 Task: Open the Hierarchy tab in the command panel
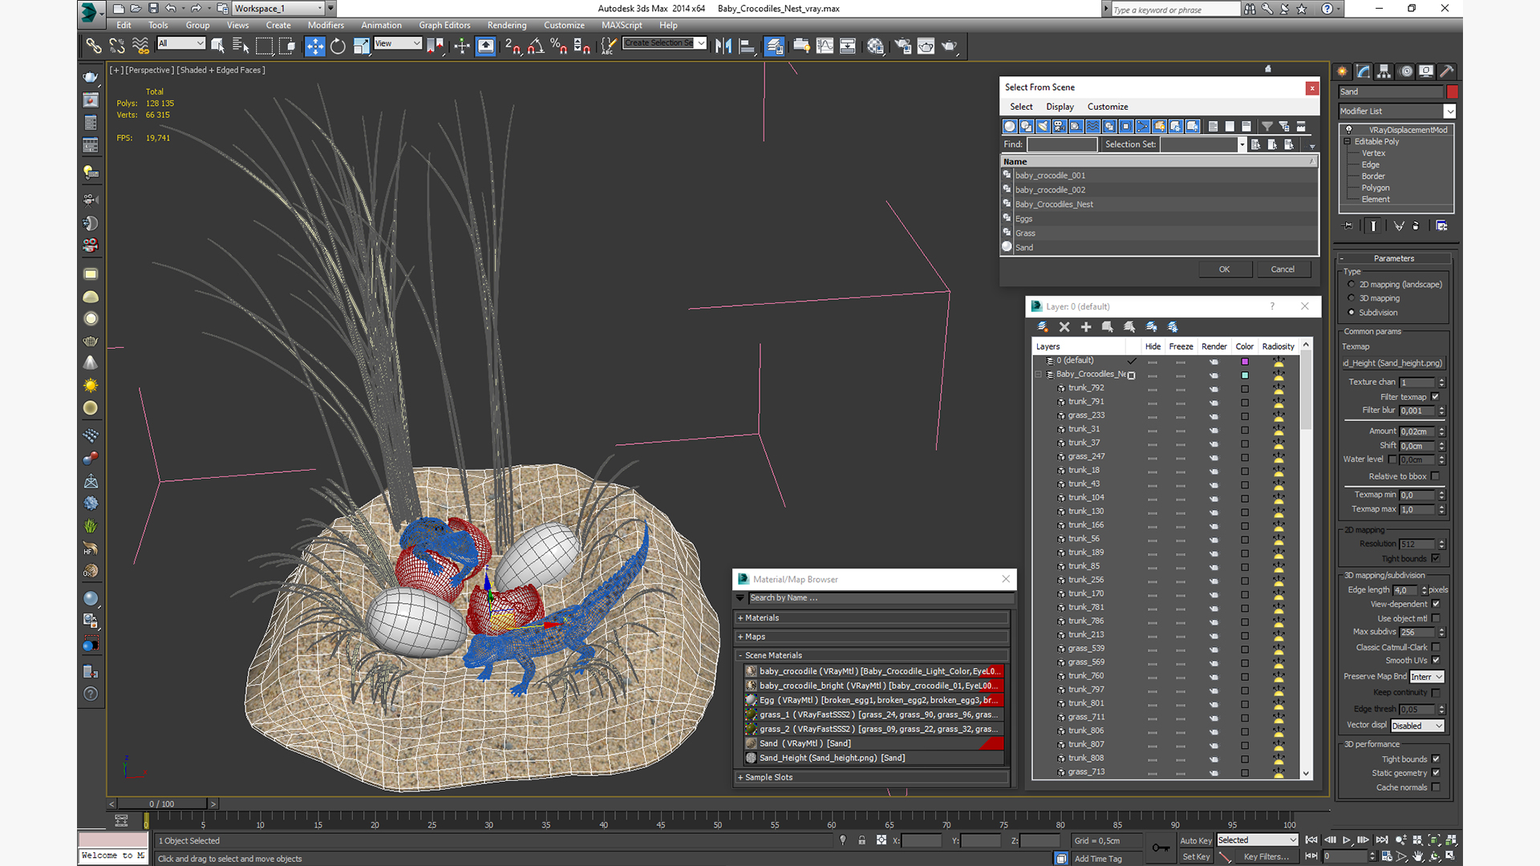(x=1384, y=71)
